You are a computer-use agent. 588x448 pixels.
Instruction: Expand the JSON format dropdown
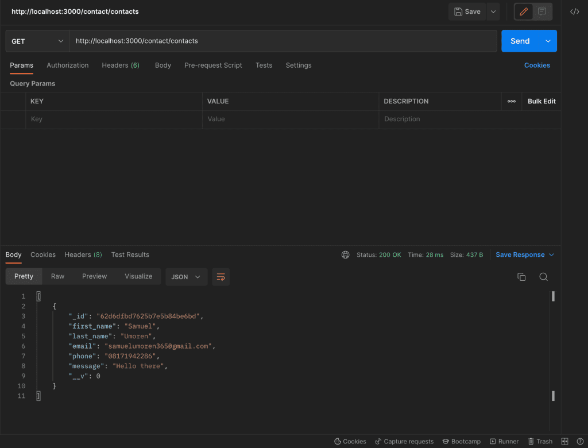[x=186, y=277]
